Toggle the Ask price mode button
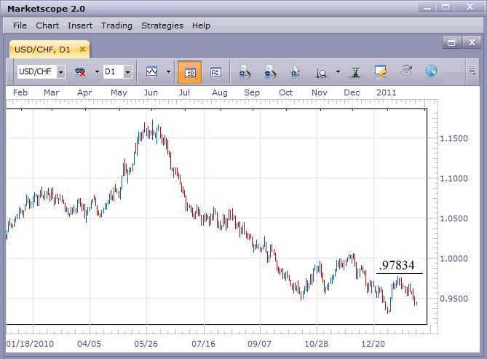The image size is (487, 359). pyautogui.click(x=215, y=72)
